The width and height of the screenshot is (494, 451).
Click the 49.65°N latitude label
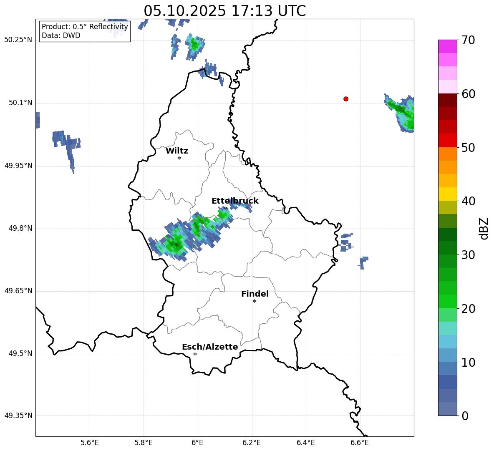click(18, 291)
